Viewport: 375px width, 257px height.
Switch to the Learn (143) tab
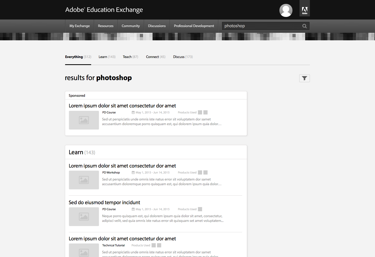coord(107,57)
